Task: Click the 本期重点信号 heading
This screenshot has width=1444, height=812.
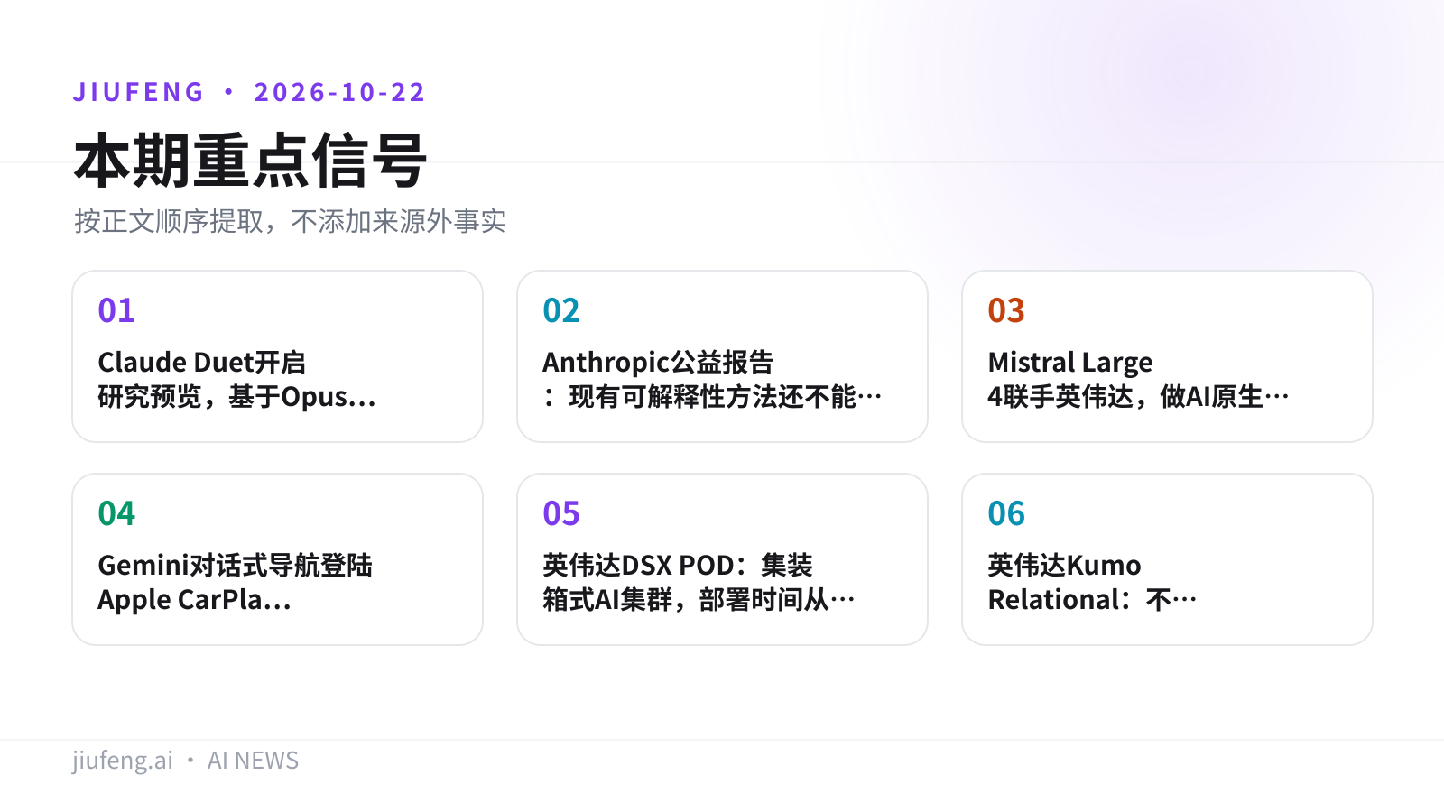Action: pyautogui.click(x=250, y=161)
